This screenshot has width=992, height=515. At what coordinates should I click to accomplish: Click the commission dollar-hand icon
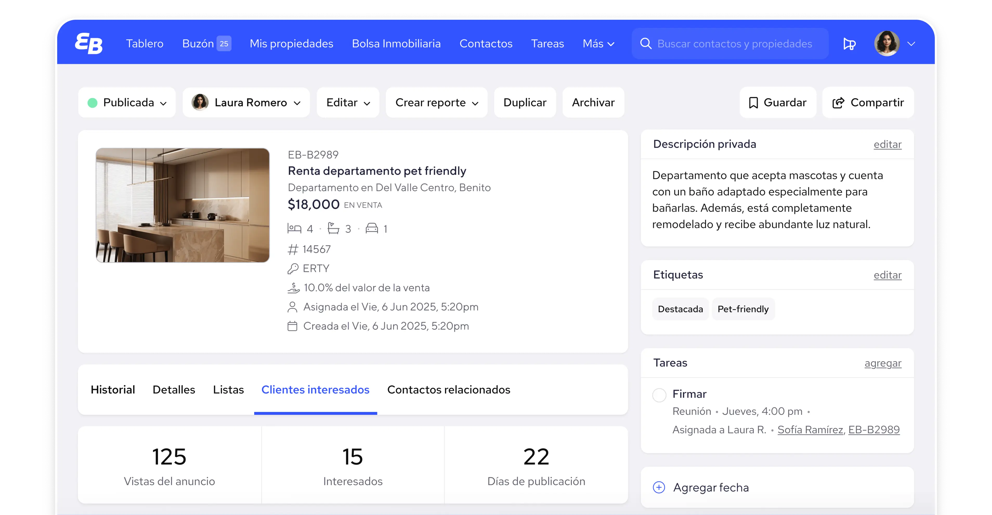(x=293, y=287)
